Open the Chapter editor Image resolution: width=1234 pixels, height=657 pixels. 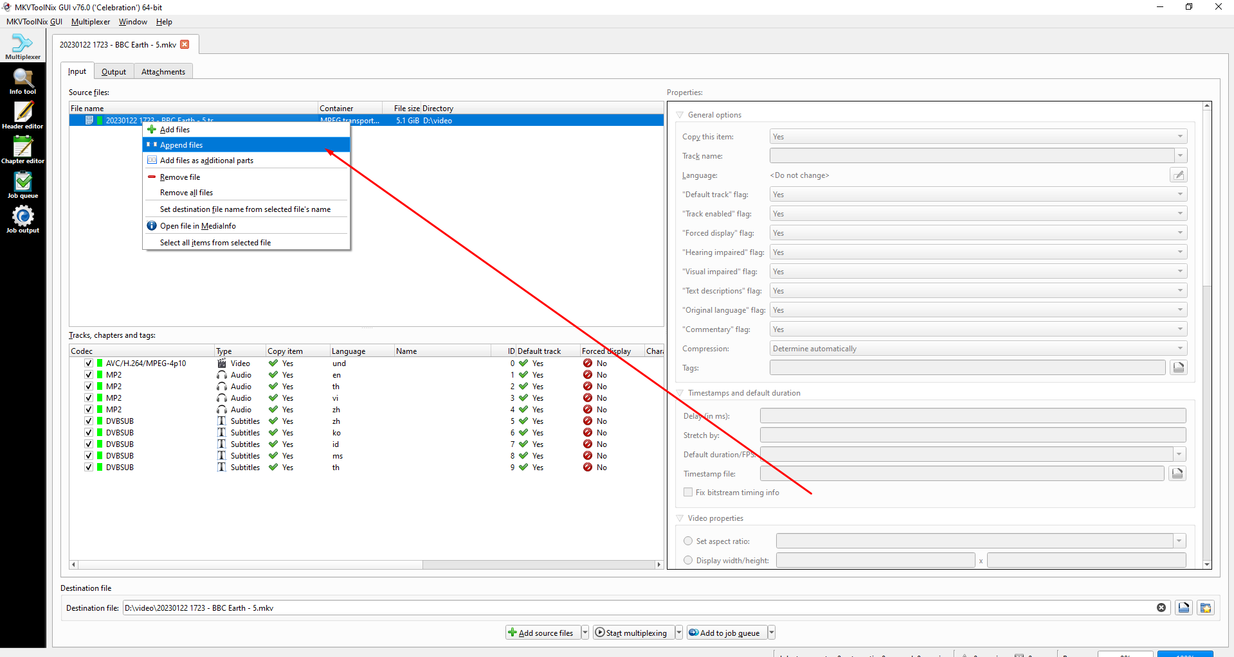(23, 152)
